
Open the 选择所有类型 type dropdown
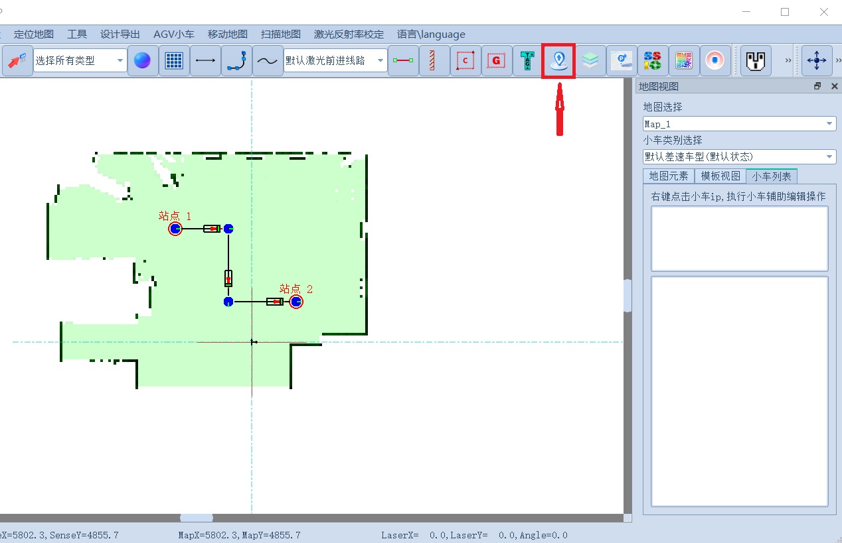pos(80,60)
